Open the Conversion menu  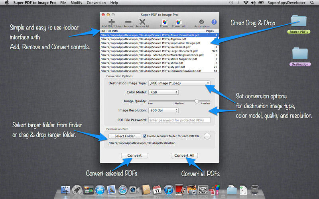click(96, 3)
